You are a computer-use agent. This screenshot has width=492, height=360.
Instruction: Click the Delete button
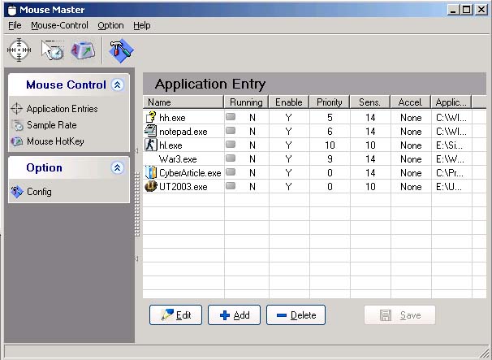[x=296, y=314]
